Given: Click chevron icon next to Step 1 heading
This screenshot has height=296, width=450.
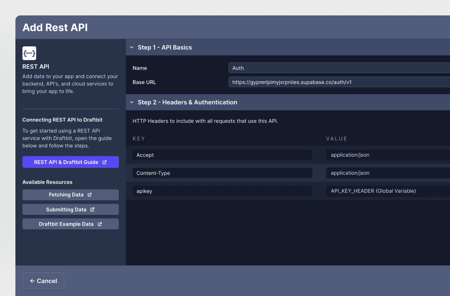Looking at the screenshot, I should pyautogui.click(x=132, y=47).
